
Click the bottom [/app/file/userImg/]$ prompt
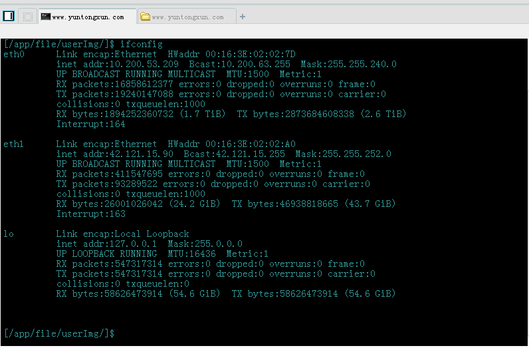pyautogui.click(x=59, y=334)
